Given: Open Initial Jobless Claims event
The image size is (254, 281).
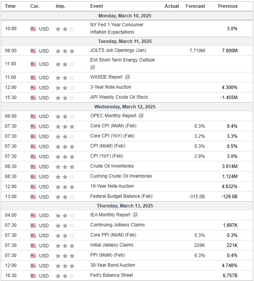Looking at the screenshot, I should click(112, 245).
